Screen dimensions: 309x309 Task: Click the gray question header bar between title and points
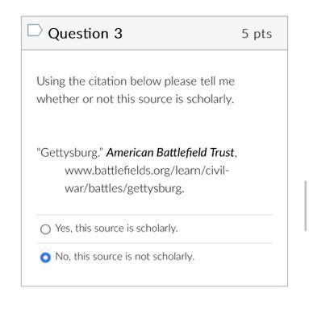182,34
